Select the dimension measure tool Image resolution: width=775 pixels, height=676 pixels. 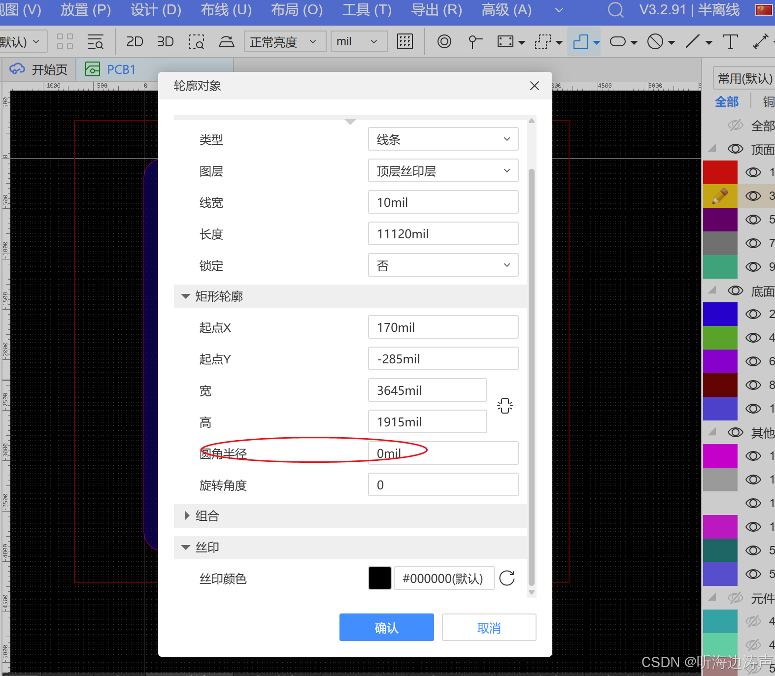(x=761, y=42)
